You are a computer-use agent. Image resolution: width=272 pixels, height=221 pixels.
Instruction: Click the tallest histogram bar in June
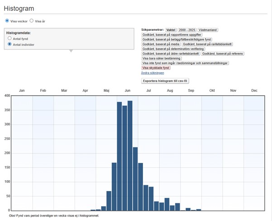pos(130,155)
